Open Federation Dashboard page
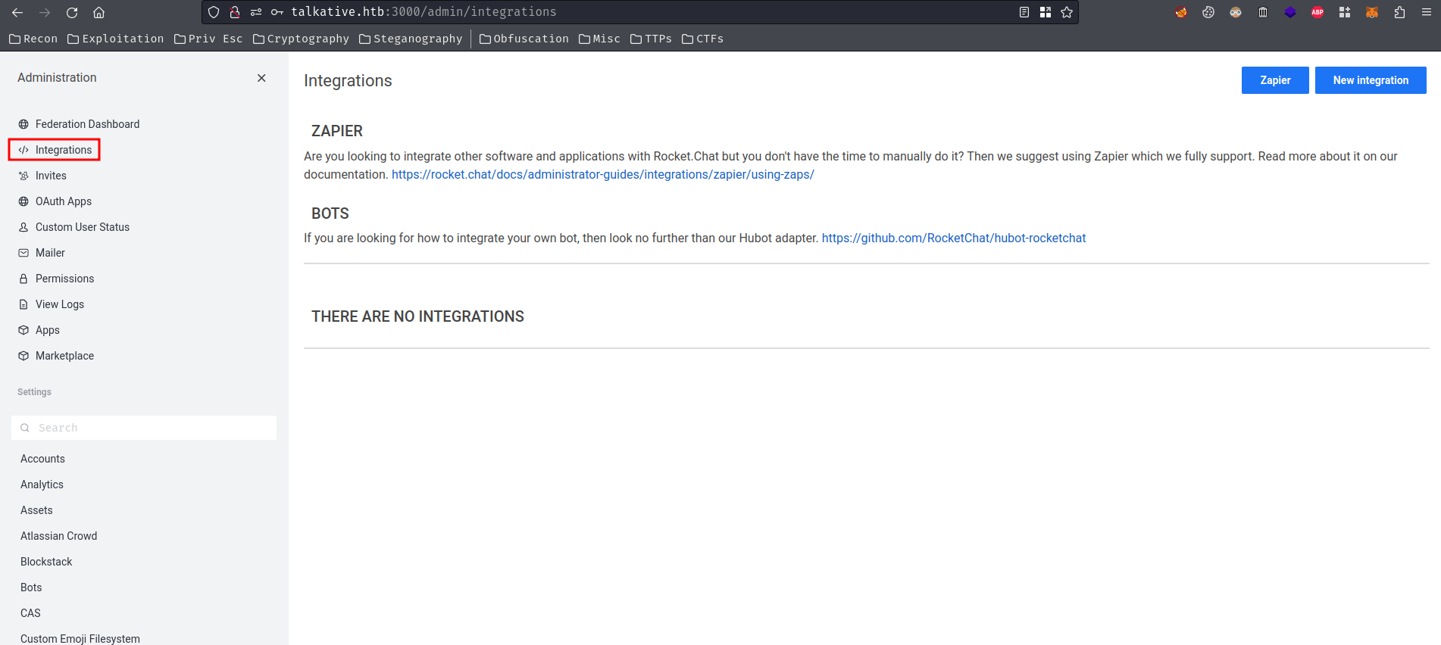 click(x=87, y=124)
